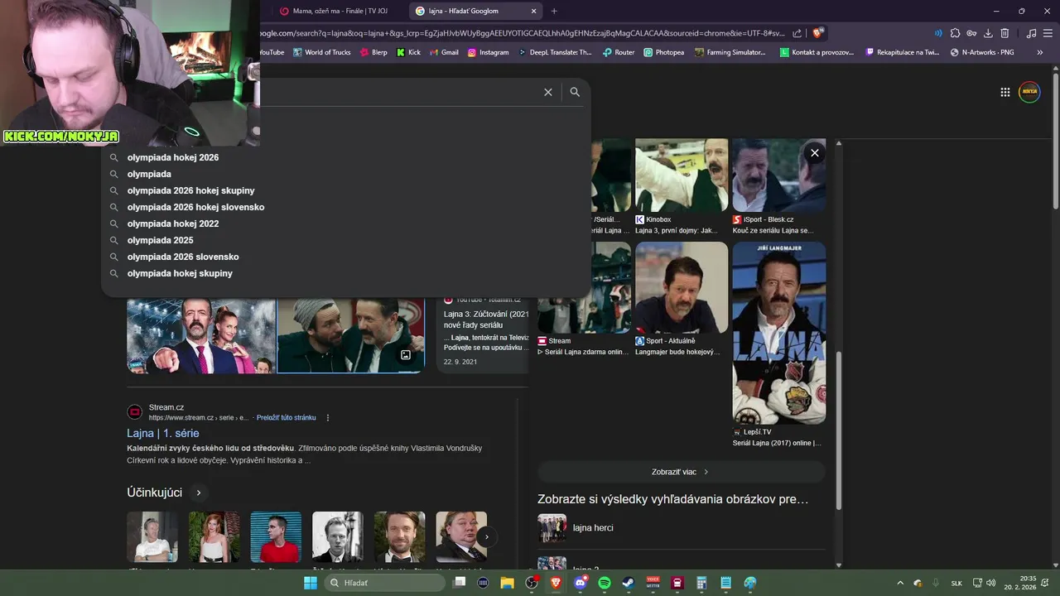Open the Stream.cz result options three-dot menu
This screenshot has height=596, width=1060.
click(328, 418)
